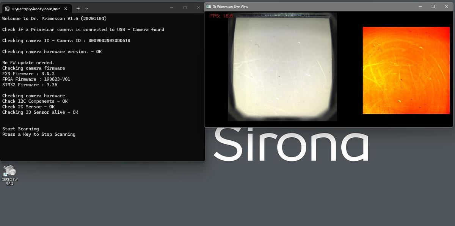Expand the terminal new-tab profile dropdown

tap(87, 8)
